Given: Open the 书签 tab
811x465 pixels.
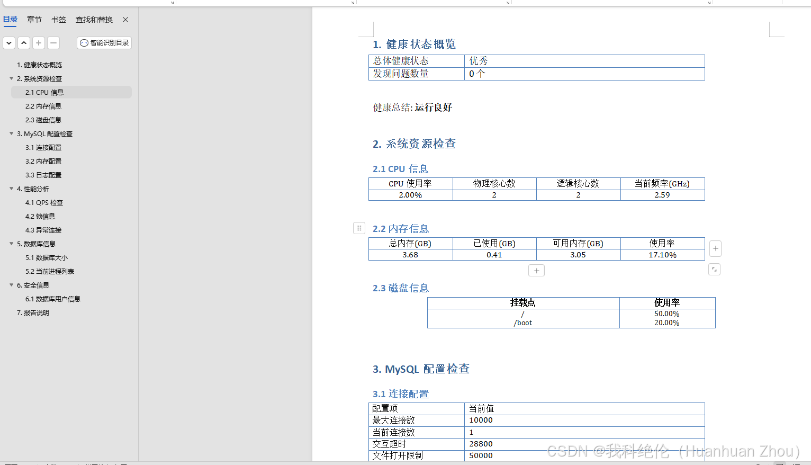Looking at the screenshot, I should 58,20.
